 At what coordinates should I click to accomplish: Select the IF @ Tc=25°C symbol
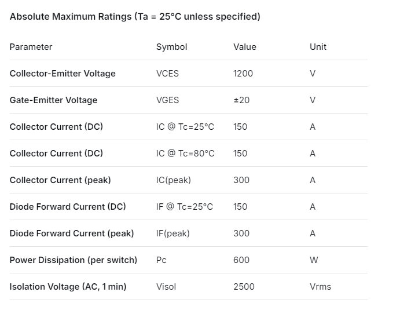coord(185,207)
